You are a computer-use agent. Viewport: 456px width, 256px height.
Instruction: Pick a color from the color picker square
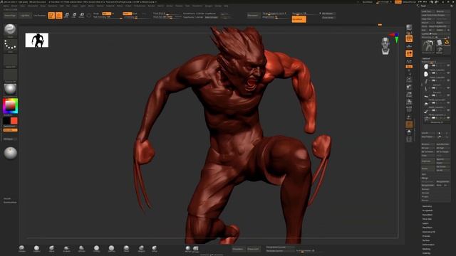10,106
